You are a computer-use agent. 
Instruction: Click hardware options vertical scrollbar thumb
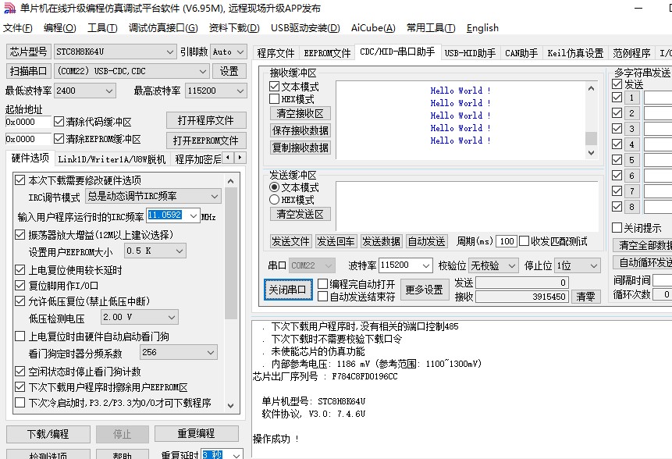[230, 253]
